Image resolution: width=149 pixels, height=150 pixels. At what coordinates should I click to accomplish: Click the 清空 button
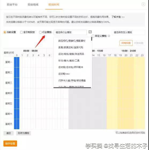click(x=9, y=133)
